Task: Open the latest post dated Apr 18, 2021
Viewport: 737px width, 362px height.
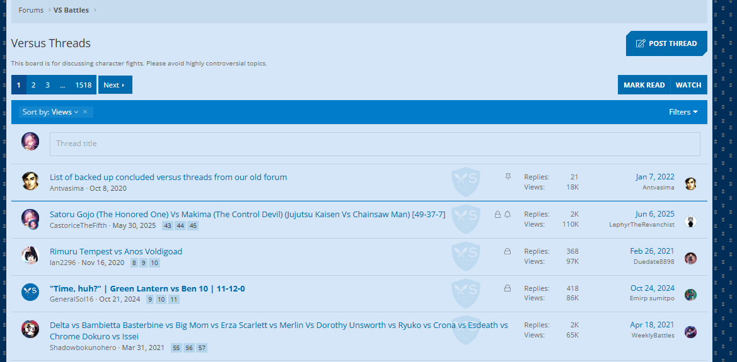Action: pos(653,325)
